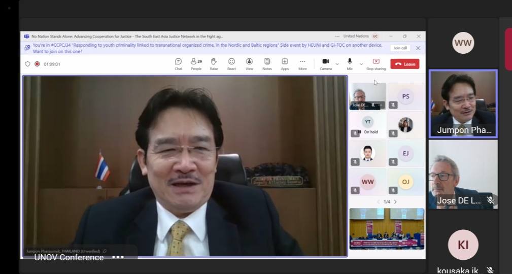
Task: Raise your hand in the meeting
Action: pyautogui.click(x=214, y=63)
